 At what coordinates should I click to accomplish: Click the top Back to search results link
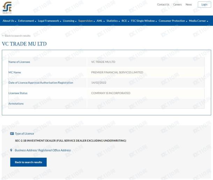16,36
